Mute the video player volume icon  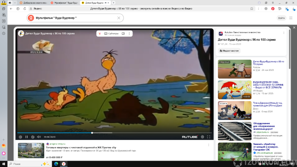coord(39,137)
